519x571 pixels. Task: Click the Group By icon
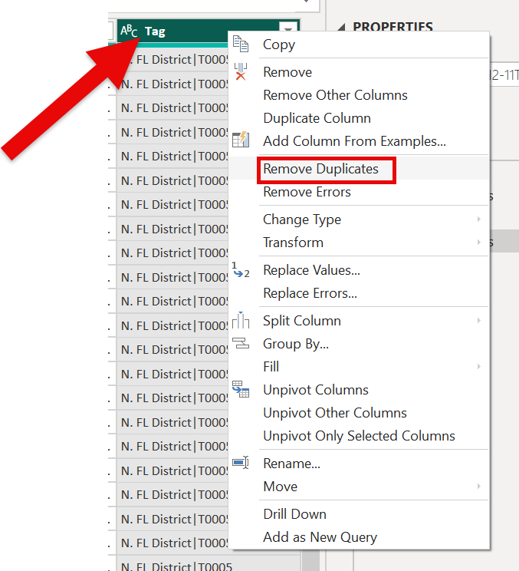[241, 343]
